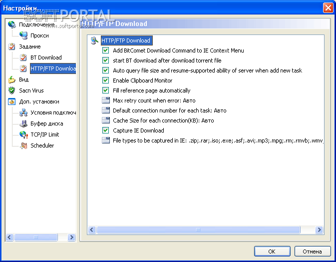Screen dimensions: 336x262
Task: Select Доп. установки category
Action: pyautogui.click(x=39, y=101)
